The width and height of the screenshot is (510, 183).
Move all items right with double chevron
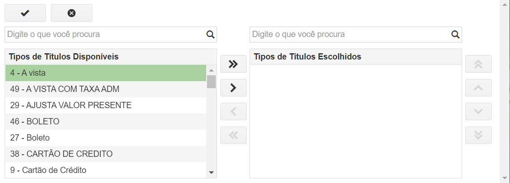[x=233, y=64]
